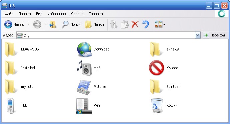This screenshot has width=230, height=124.
Task: Go back with the Назад arrow
Action: pos(8,24)
